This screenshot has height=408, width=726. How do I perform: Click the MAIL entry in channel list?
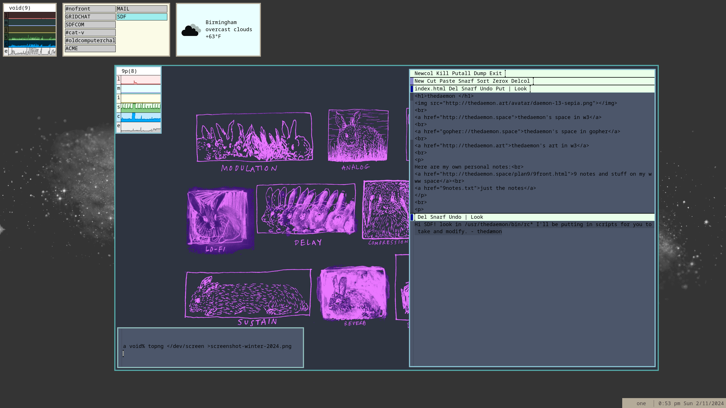(x=142, y=9)
